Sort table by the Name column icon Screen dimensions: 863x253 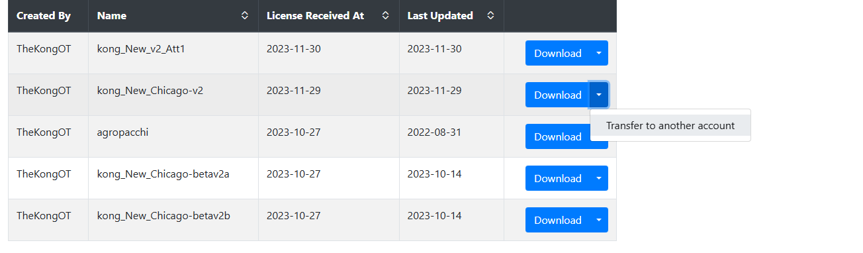[x=245, y=15]
